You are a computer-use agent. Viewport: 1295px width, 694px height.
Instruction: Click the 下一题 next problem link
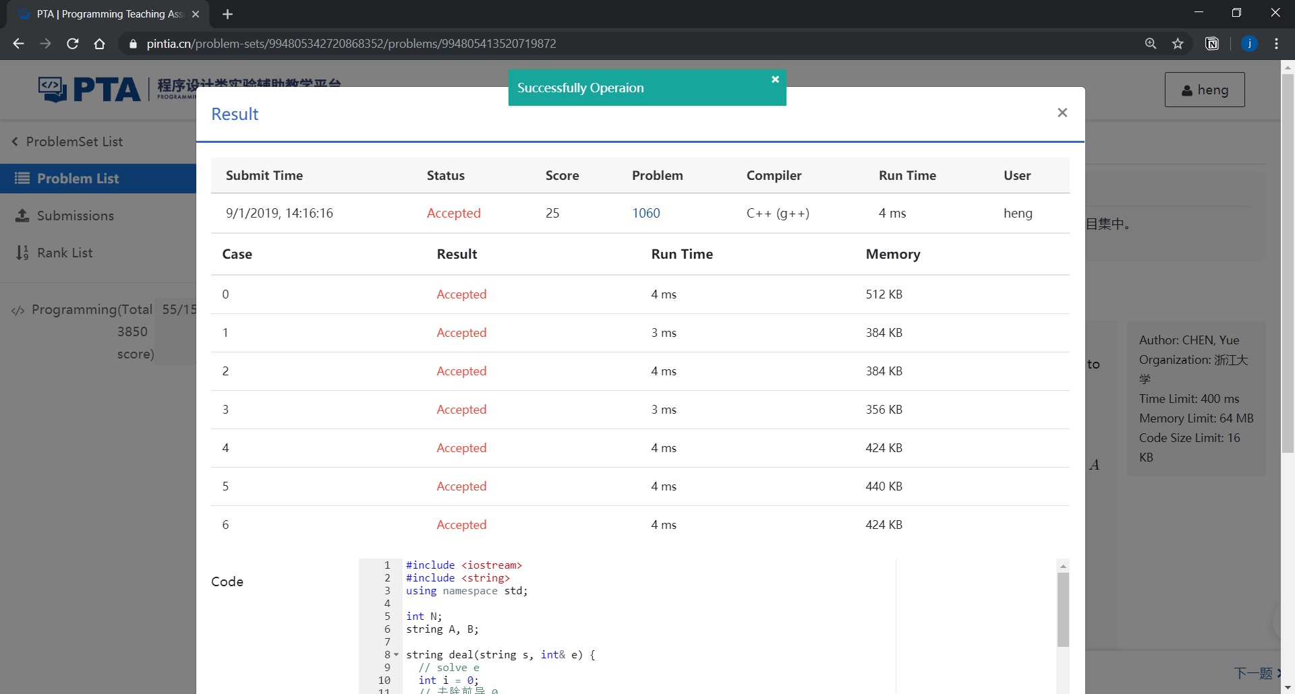click(x=1257, y=673)
